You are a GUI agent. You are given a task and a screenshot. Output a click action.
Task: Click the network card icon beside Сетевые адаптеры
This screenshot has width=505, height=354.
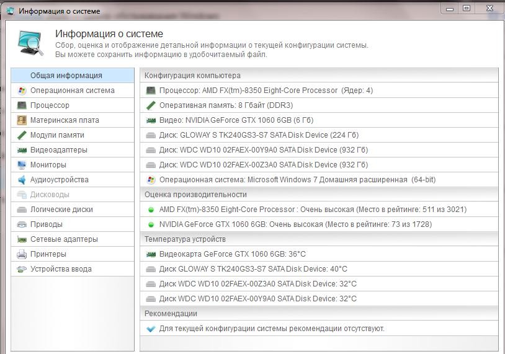click(x=22, y=239)
